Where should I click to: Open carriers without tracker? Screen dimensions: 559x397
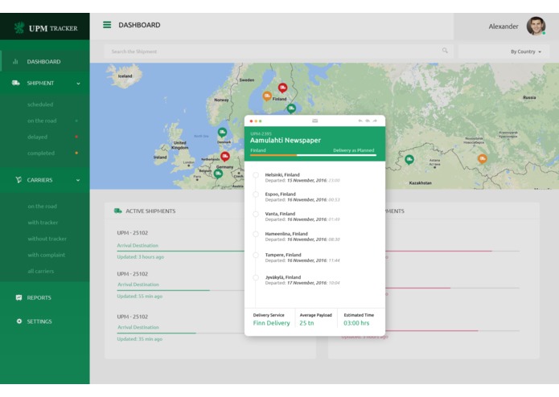click(47, 239)
